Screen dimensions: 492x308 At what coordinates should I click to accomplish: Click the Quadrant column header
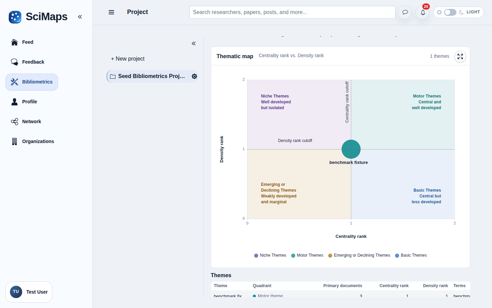coord(262,286)
